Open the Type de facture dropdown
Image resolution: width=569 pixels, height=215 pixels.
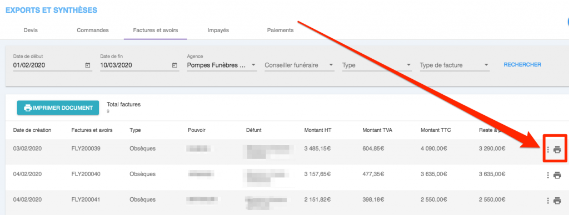[455, 65]
